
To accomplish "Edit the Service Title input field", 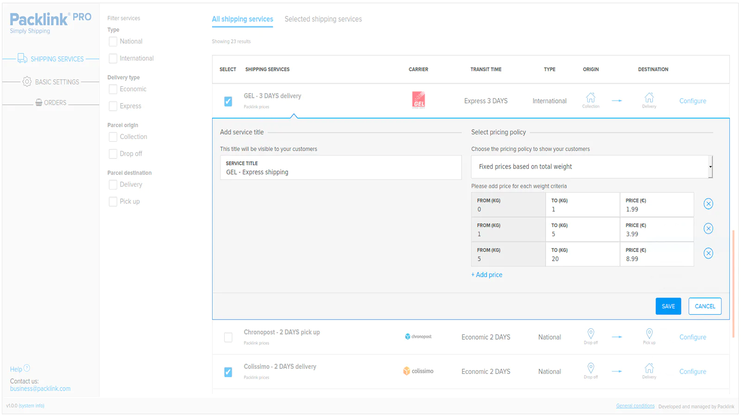I will click(x=341, y=168).
